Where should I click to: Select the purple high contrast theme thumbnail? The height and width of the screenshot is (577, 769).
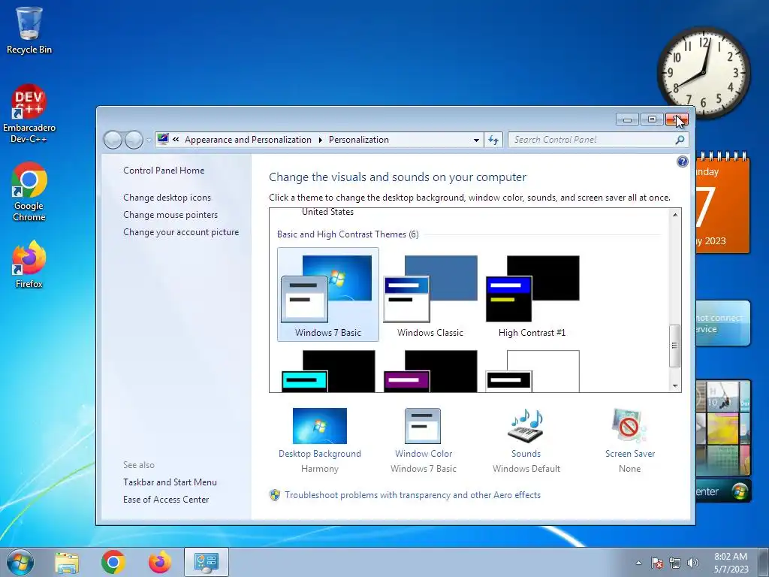pos(430,371)
